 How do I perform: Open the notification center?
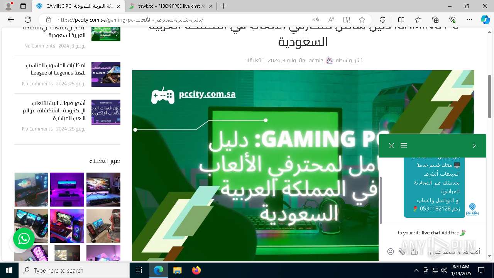481,270
